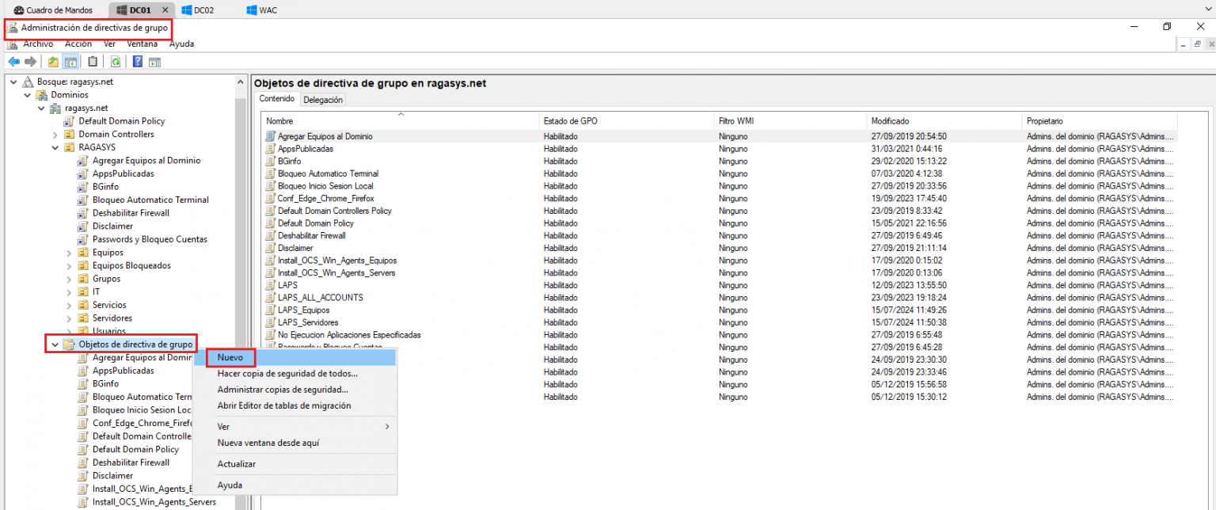Click the clipboard Properties toolbar icon
The height and width of the screenshot is (510, 1216).
pos(93,62)
